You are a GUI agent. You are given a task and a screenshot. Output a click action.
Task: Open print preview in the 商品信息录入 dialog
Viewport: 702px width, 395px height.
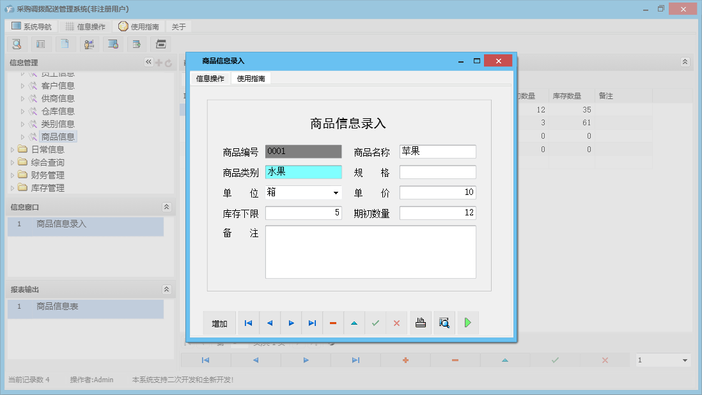click(x=444, y=323)
